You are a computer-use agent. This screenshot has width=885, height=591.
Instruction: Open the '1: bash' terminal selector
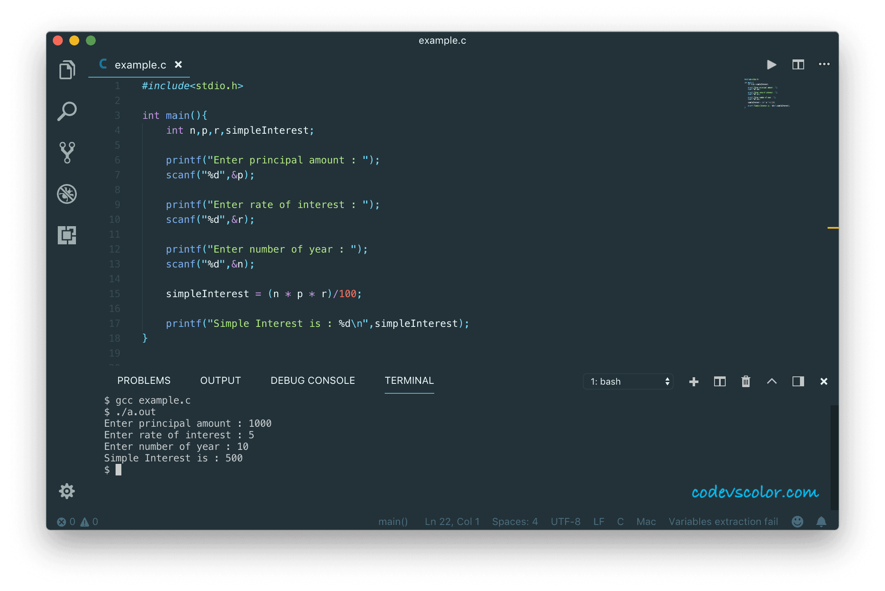click(627, 381)
